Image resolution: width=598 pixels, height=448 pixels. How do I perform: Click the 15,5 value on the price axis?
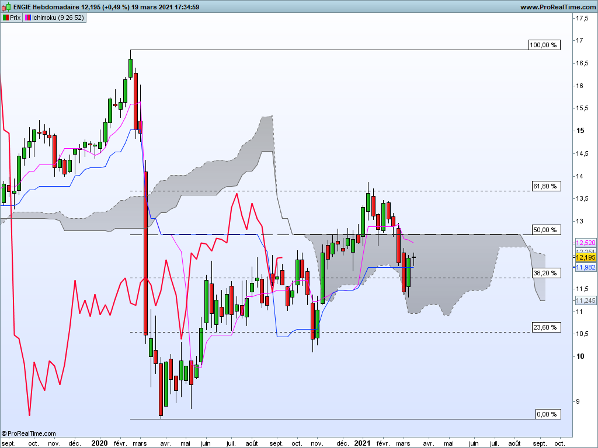(582, 108)
